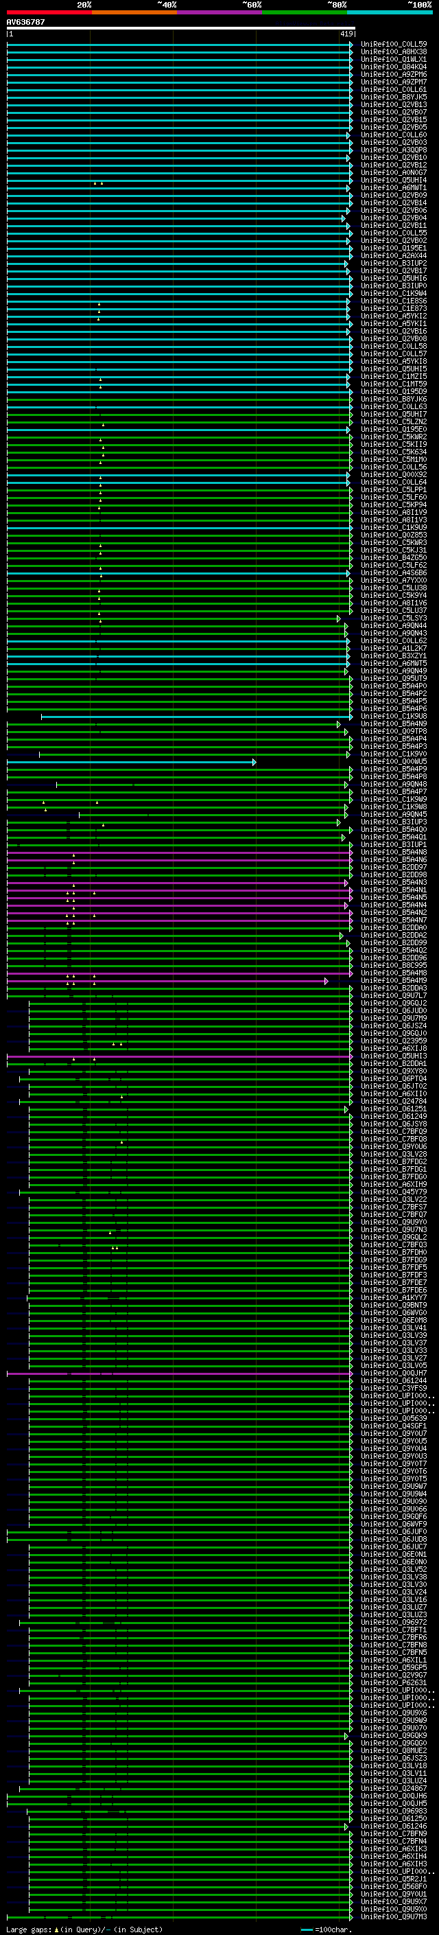
Task: Click hit label UniRef100_O96972
Action: [x=393, y=1622]
